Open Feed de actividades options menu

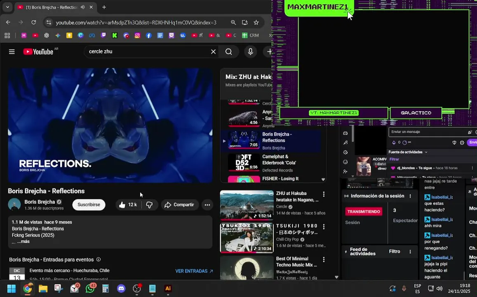(x=410, y=252)
